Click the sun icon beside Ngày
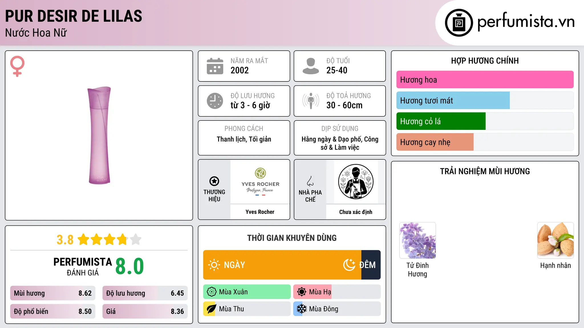The height and width of the screenshot is (328, 584). tap(214, 265)
